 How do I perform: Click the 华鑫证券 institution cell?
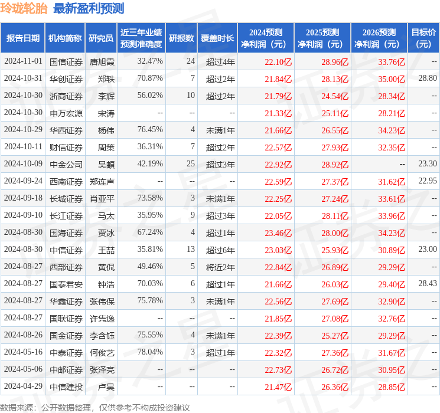[66, 301]
